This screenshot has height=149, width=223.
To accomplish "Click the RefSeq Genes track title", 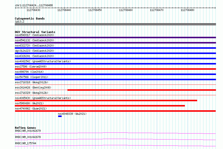I will tap(25, 128).
